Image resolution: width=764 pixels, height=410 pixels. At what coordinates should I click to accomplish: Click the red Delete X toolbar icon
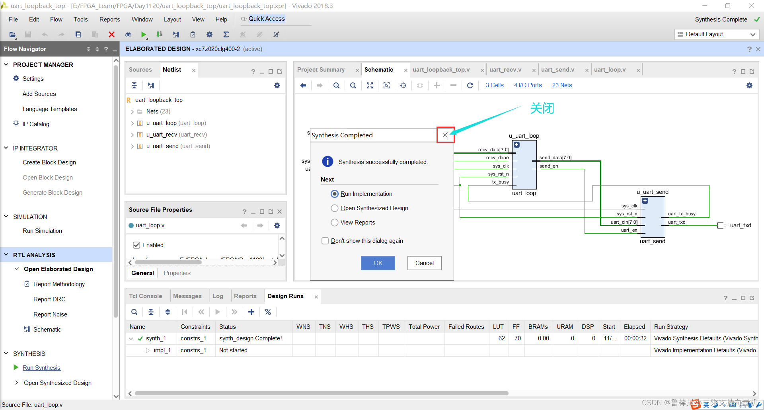pyautogui.click(x=111, y=35)
